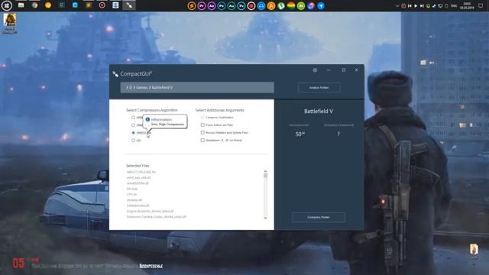Click the CompactGUI logo in title bar

point(115,74)
